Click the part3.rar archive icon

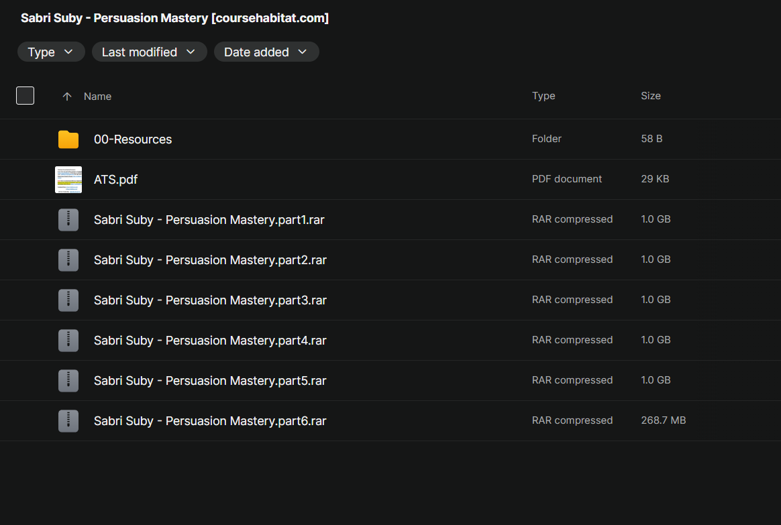tap(68, 300)
